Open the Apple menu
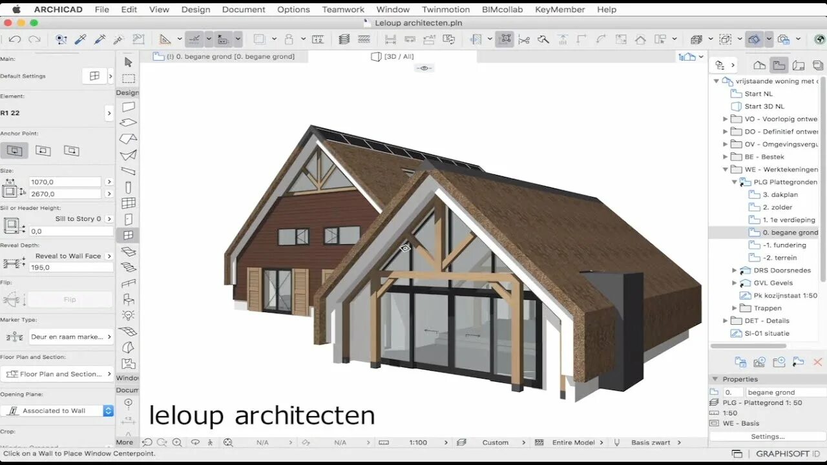Screen dimensions: 827x465 point(16,10)
